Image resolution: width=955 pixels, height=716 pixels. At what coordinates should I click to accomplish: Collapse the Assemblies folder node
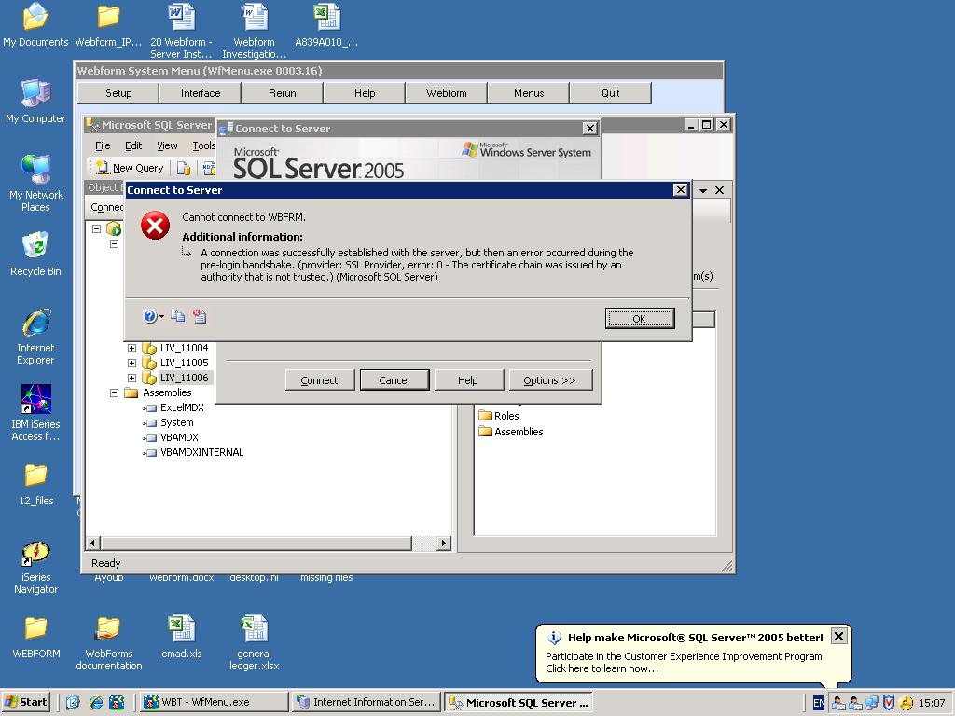click(x=115, y=392)
